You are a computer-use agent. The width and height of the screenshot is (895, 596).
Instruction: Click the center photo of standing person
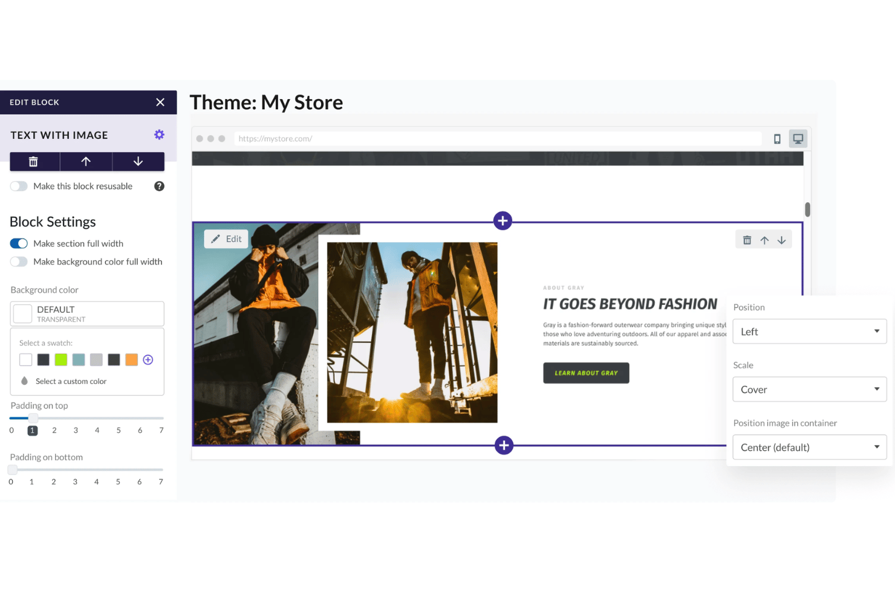coord(412,333)
